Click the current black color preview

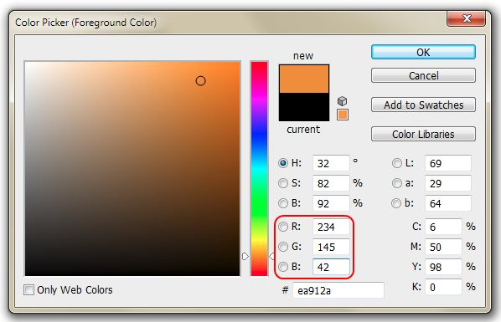[x=304, y=107]
